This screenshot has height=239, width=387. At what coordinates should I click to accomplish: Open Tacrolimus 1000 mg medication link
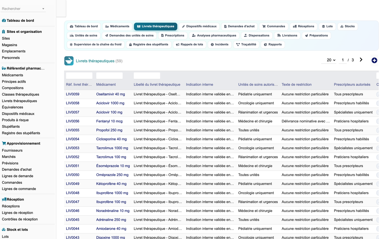click(112, 148)
